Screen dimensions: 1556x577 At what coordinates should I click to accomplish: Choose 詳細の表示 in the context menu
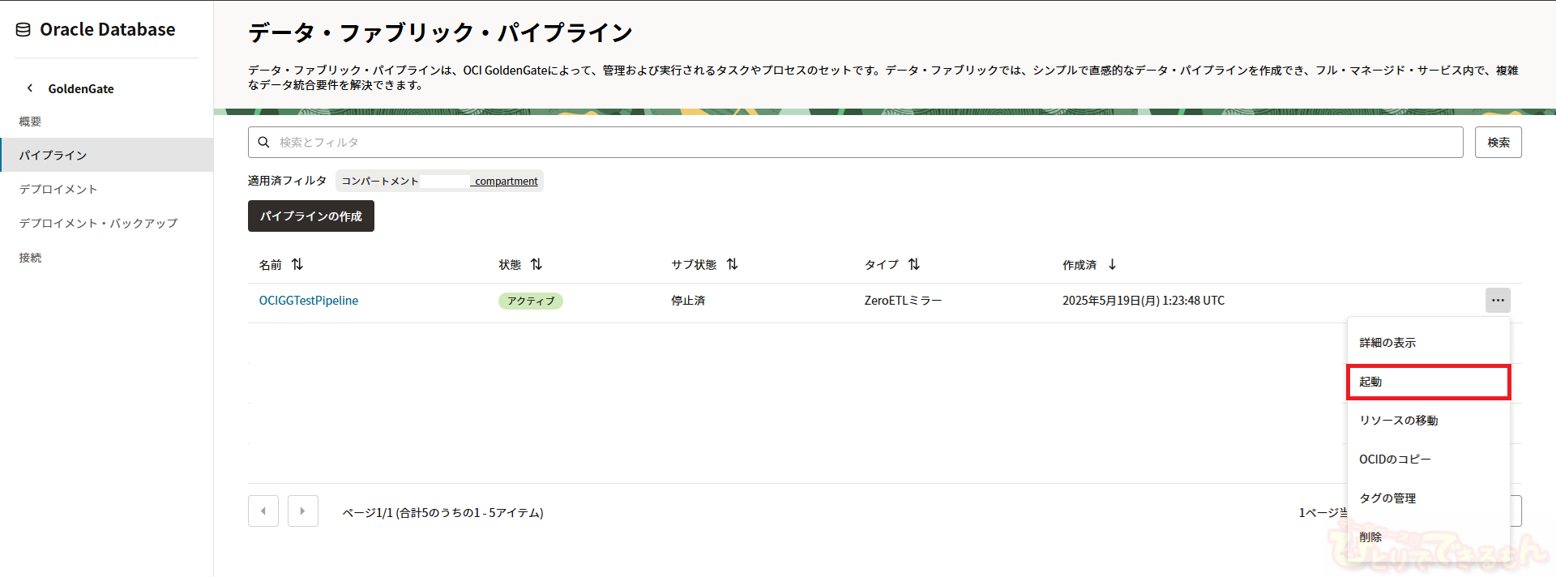tap(1428, 343)
